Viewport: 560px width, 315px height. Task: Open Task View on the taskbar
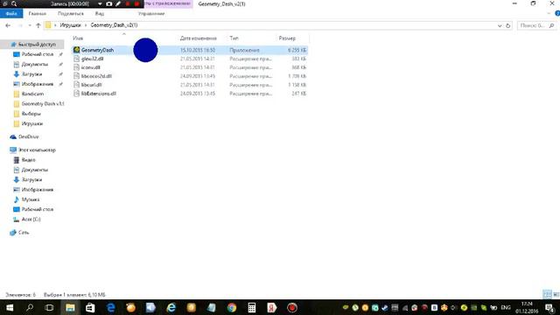click(x=49, y=307)
